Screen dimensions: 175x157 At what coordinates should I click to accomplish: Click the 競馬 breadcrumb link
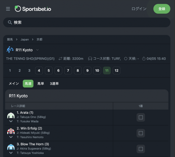click(x=10, y=39)
